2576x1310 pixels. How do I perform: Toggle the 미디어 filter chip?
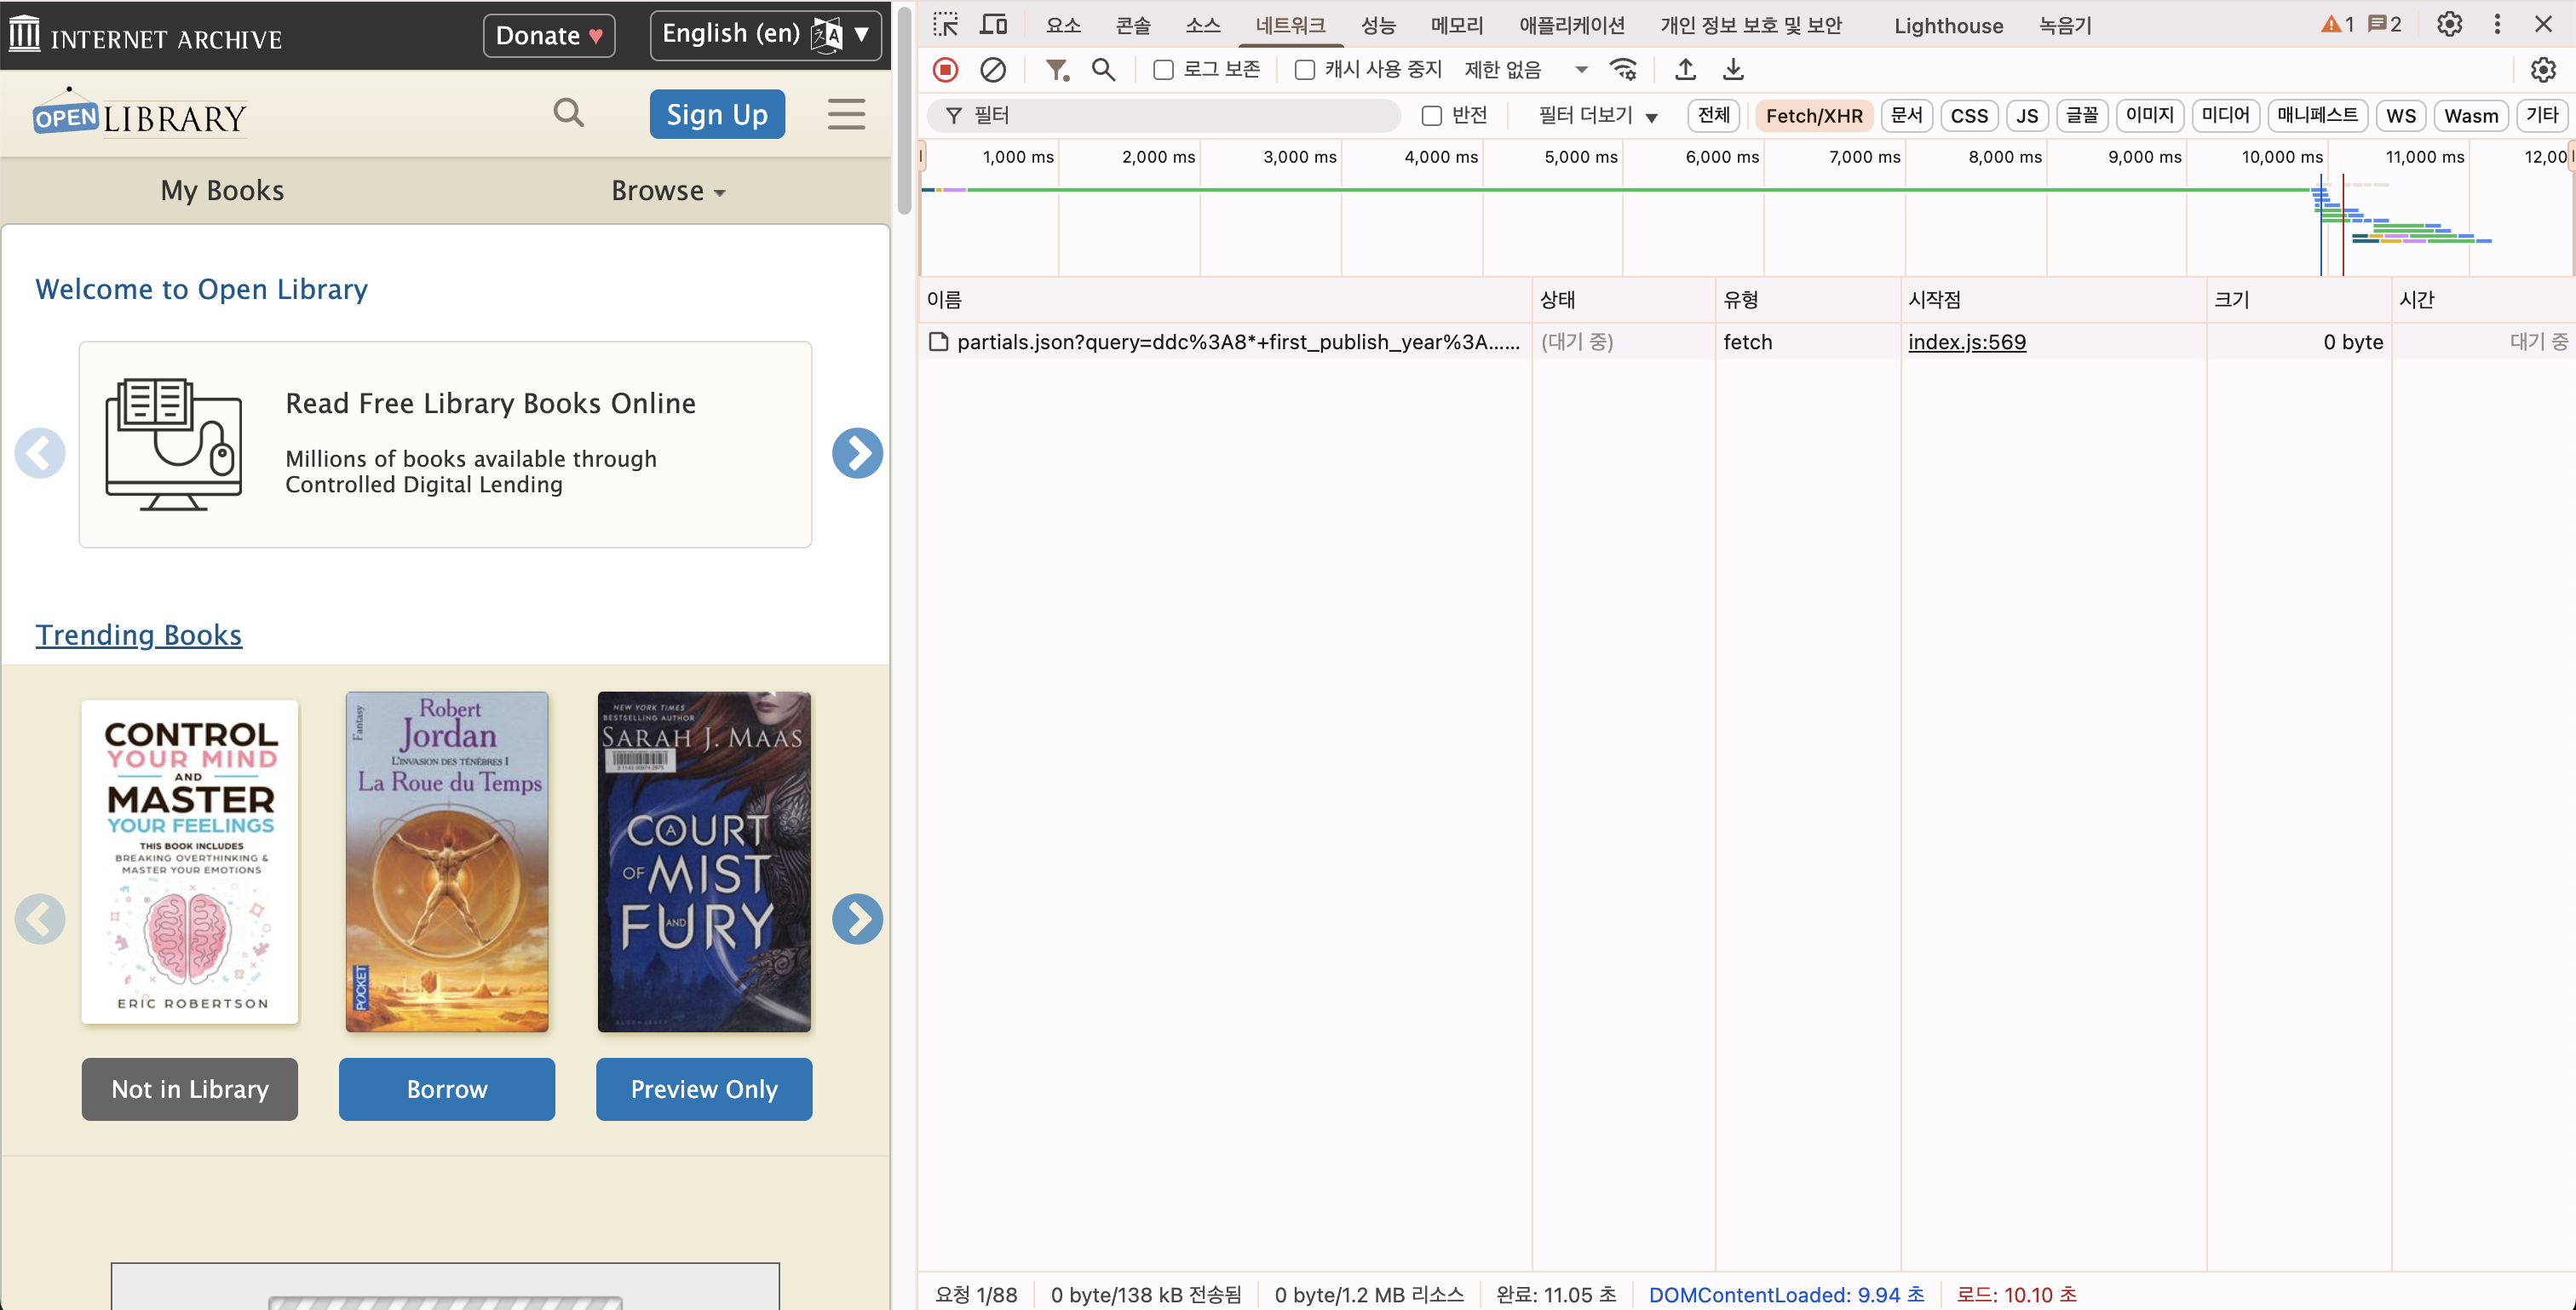[2225, 116]
